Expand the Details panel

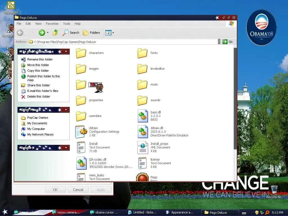pyautogui.click(x=66, y=148)
